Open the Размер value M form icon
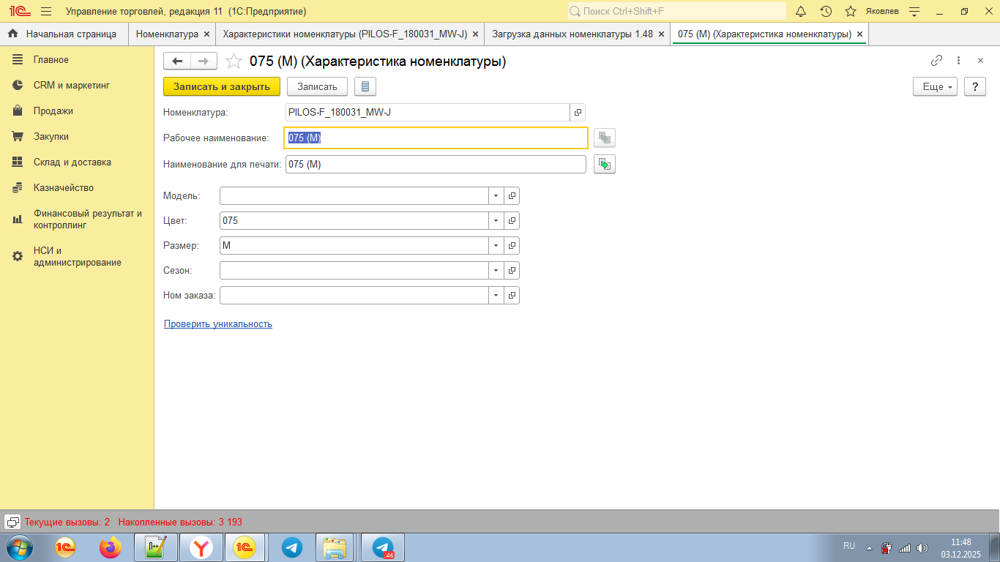The image size is (1000, 562). click(512, 246)
